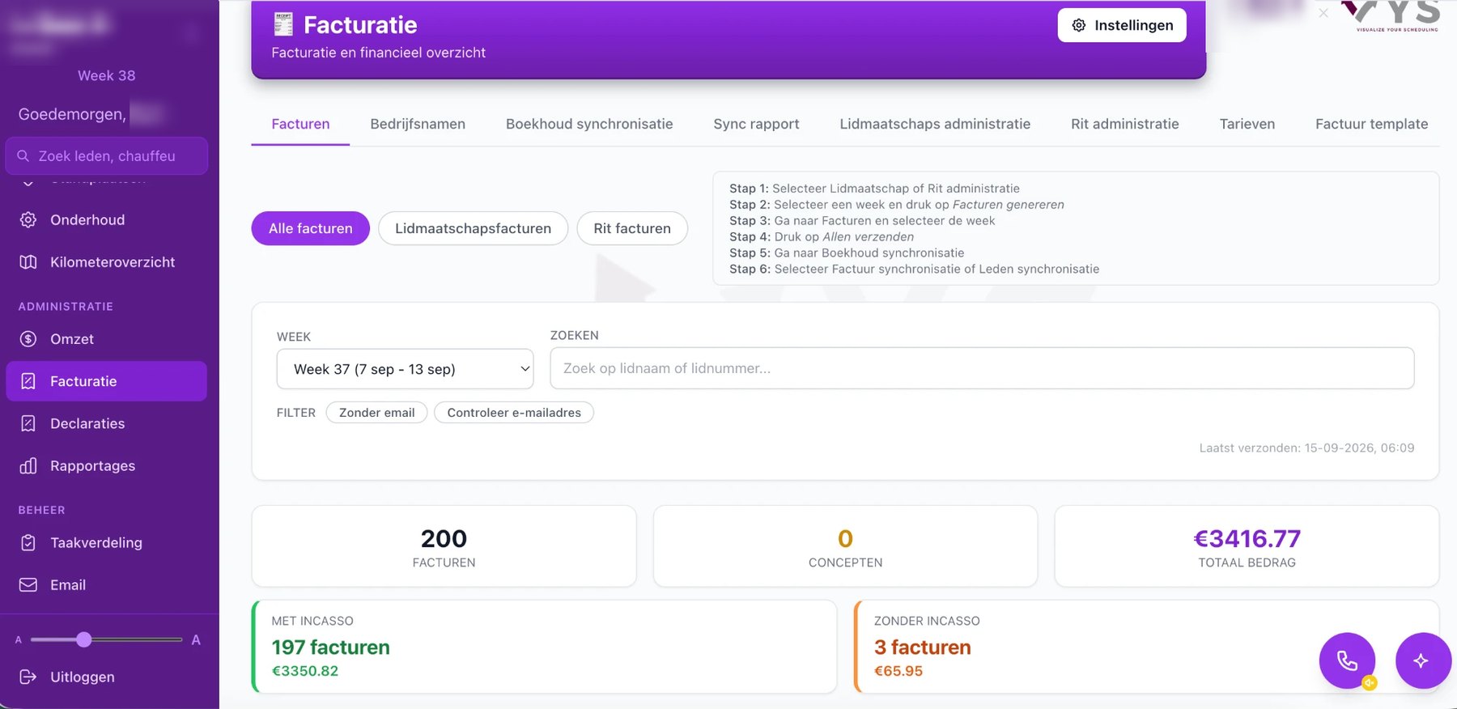The width and height of the screenshot is (1457, 709).
Task: Click the Uitloggen exit icon
Action: (x=28, y=677)
